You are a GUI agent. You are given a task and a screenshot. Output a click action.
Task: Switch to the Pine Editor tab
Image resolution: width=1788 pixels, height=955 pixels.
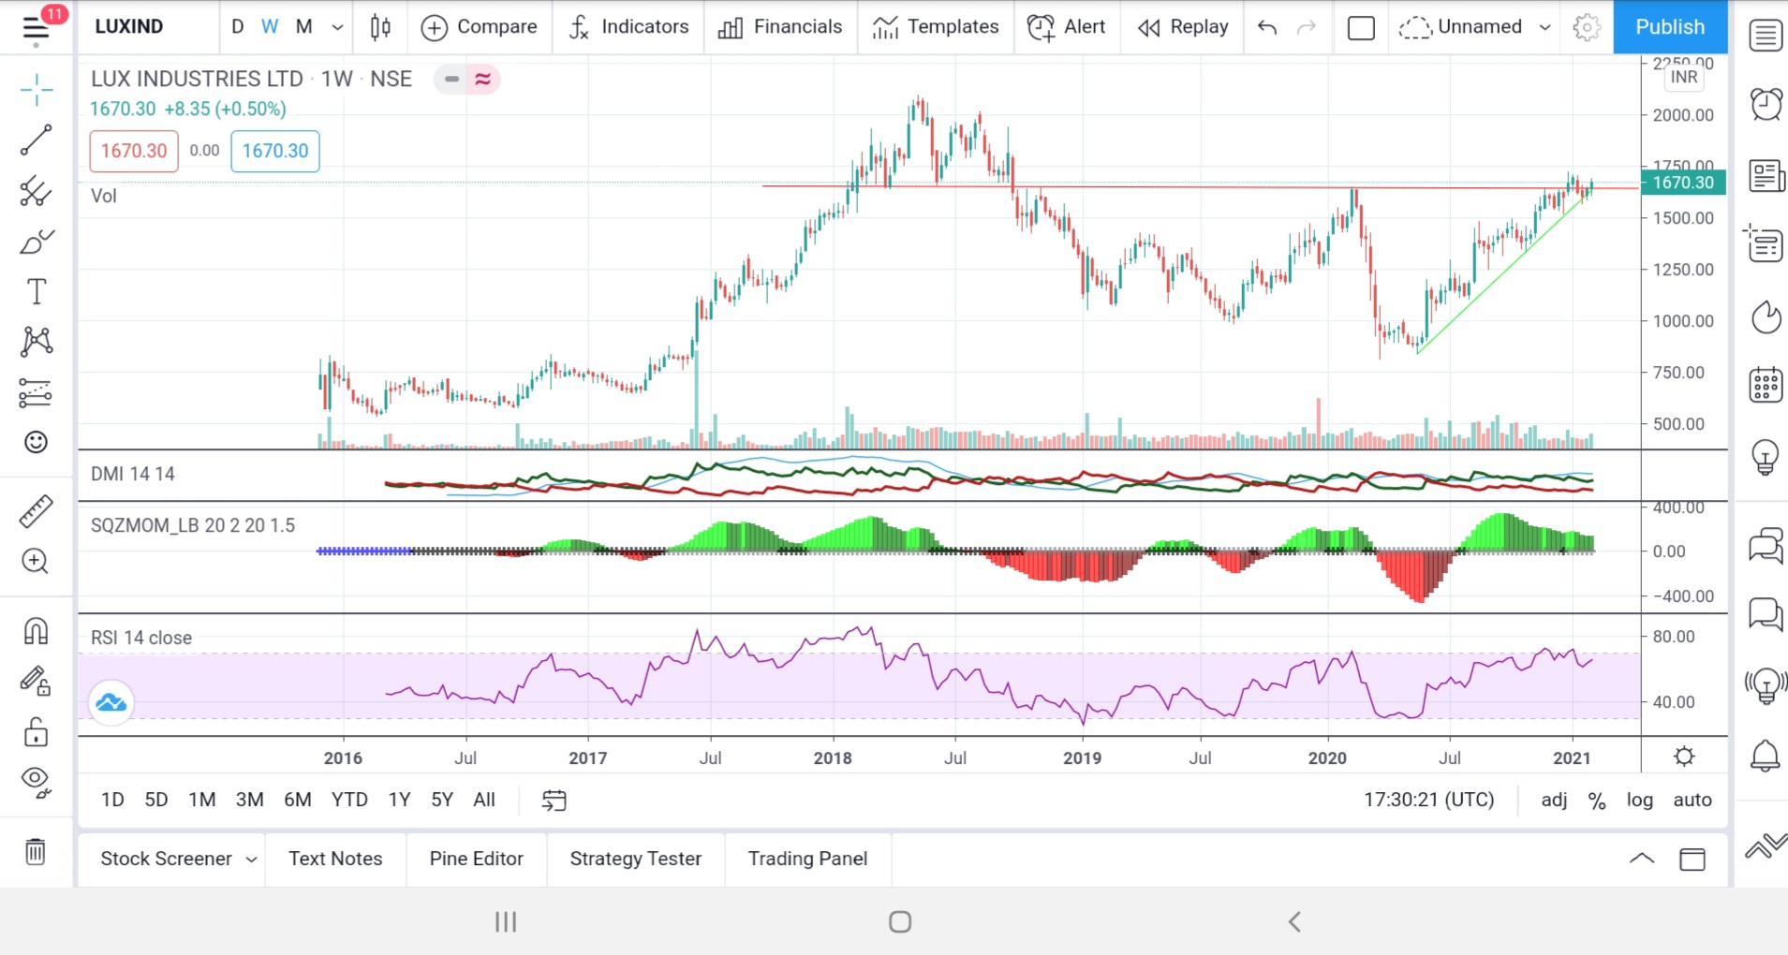(476, 859)
